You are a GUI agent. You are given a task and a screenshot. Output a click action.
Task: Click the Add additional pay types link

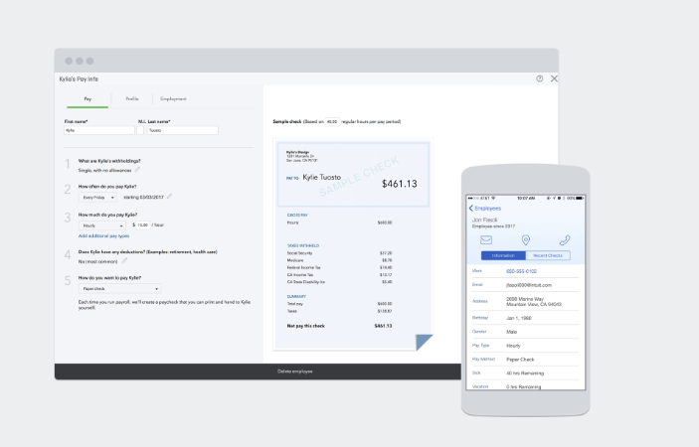point(103,236)
